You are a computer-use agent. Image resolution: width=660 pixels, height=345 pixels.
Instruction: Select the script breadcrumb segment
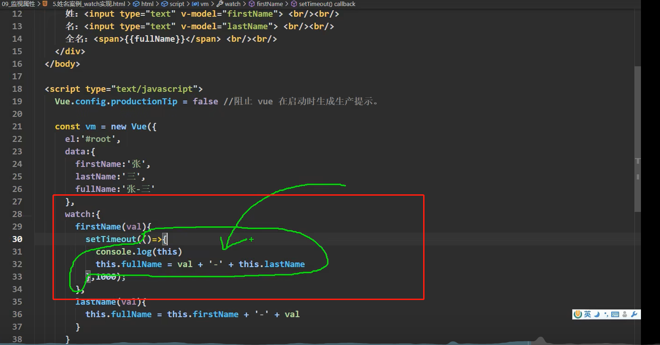tap(176, 4)
